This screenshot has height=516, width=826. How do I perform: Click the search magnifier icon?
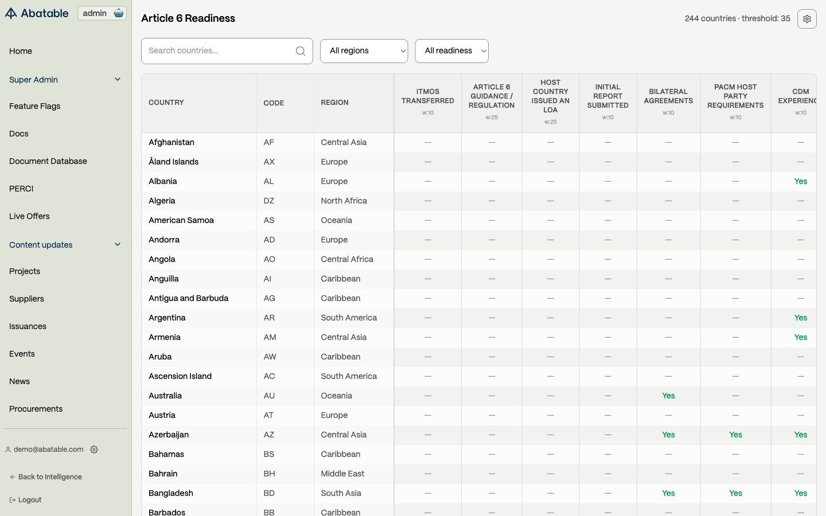tap(301, 51)
